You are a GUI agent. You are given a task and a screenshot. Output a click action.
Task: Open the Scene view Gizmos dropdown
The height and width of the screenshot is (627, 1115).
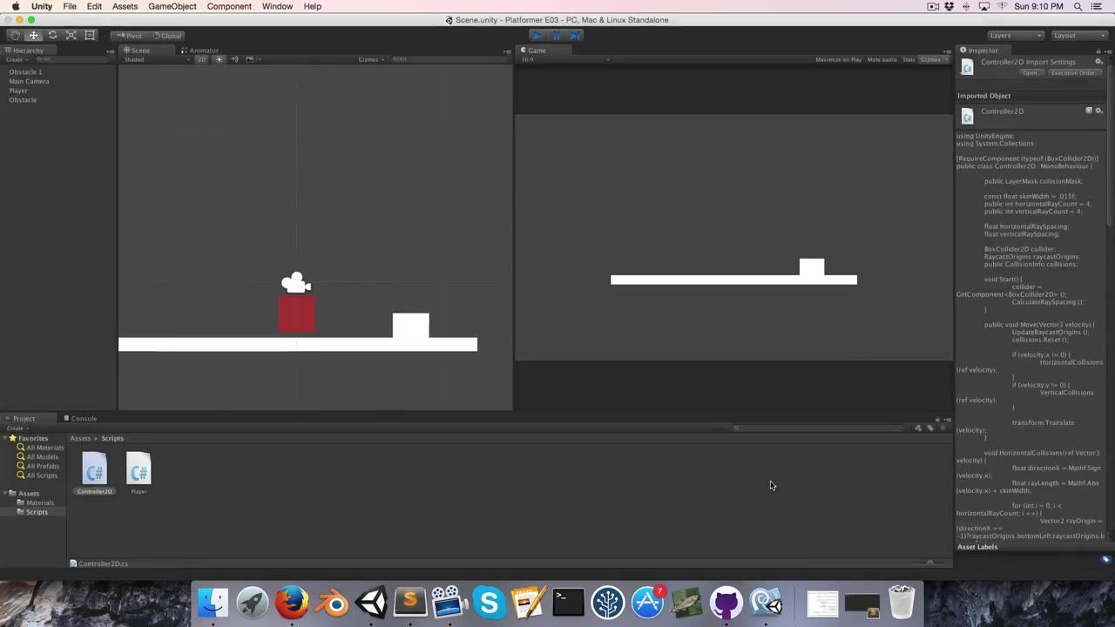pyautogui.click(x=370, y=59)
